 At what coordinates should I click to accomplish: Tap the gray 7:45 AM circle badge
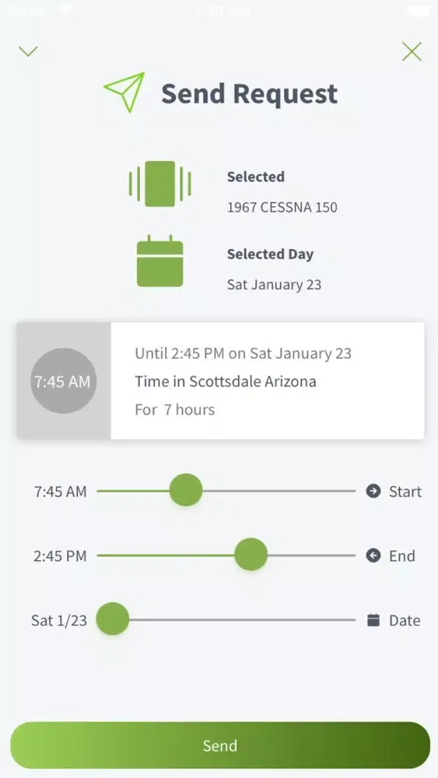pos(64,381)
